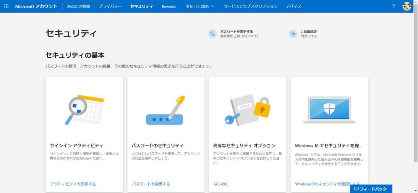Select the セキュリティ tab

click(141, 6)
